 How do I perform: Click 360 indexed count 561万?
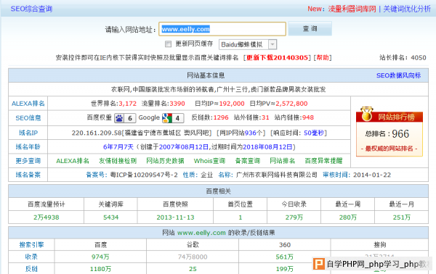click(284, 257)
